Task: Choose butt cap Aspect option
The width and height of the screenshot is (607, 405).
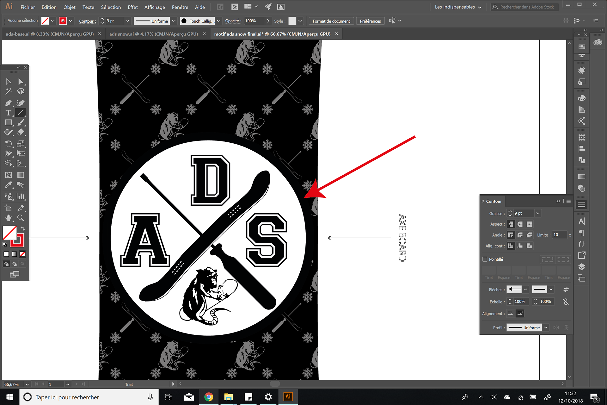Action: pos(511,224)
